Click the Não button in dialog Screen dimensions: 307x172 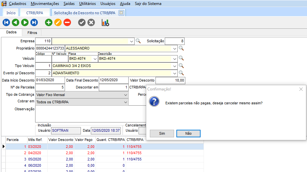point(188,133)
